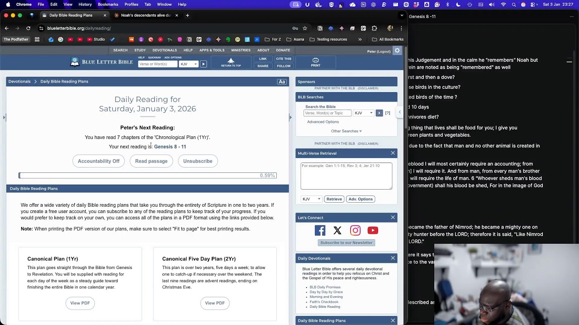Screen dimensions: 579x325
Task: Click the Unsubscribe button
Action: click(x=198, y=161)
